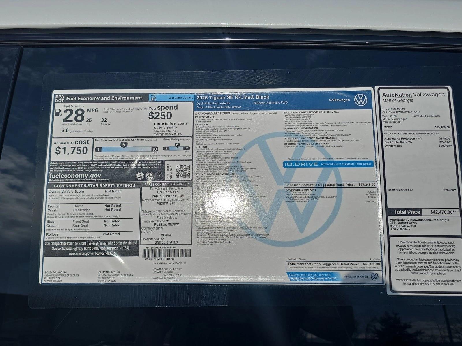Click the AutoNation Volkswagen dealer heading

pos(413,95)
